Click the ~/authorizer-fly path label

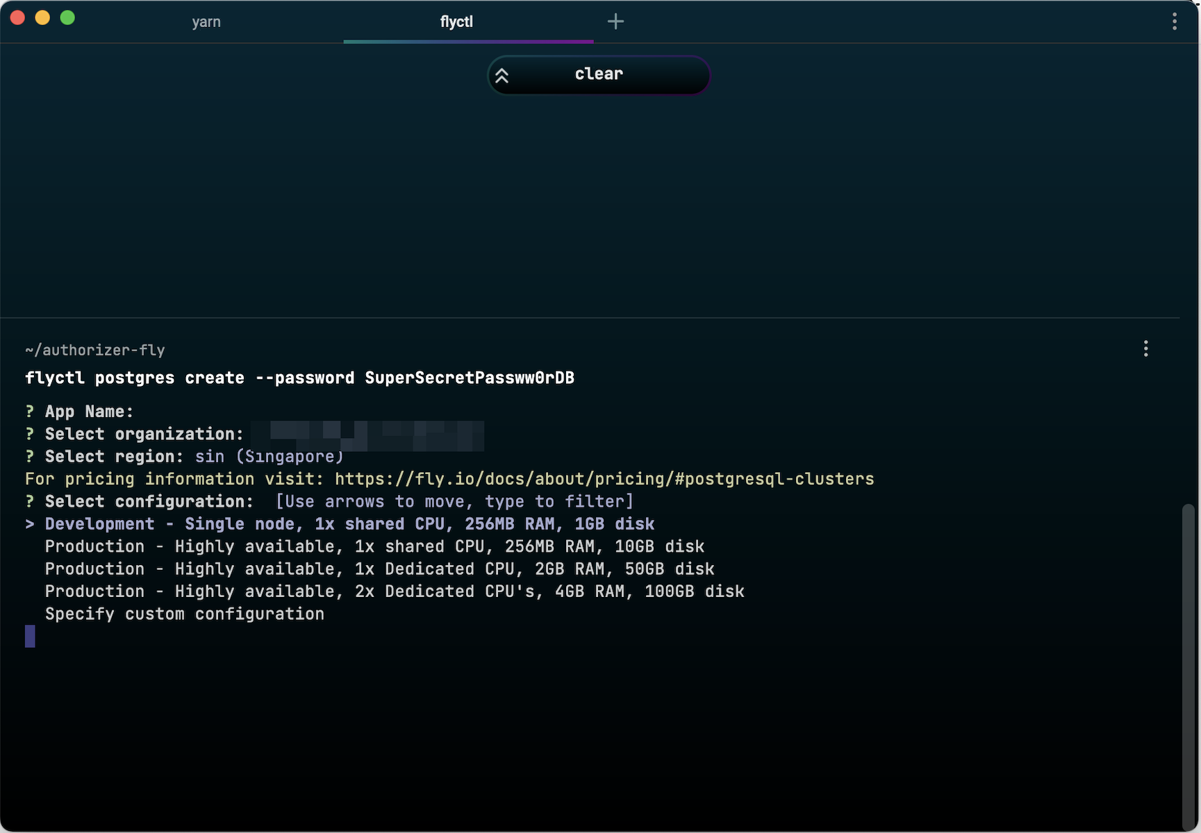click(x=94, y=350)
